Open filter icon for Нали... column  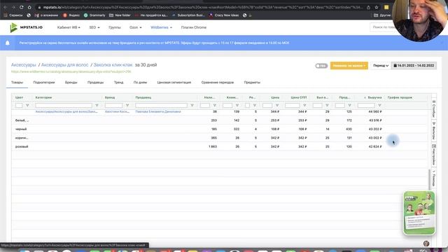tap(215, 106)
